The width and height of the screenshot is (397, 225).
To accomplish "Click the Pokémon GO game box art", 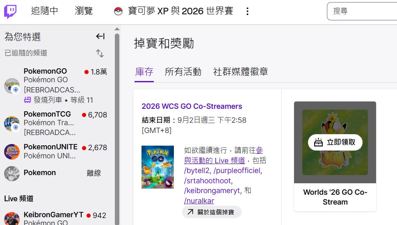I will click(158, 167).
